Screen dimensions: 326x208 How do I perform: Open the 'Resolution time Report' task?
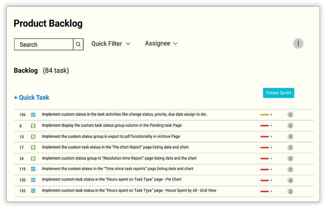point(119,158)
